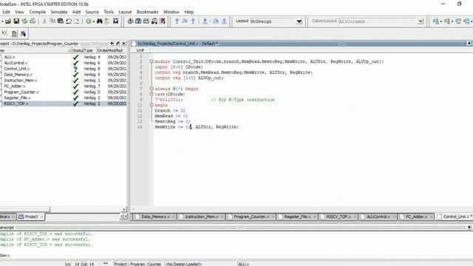Click the blue down-arrow icon after the separator
473x266 pixels.
pos(205,21)
